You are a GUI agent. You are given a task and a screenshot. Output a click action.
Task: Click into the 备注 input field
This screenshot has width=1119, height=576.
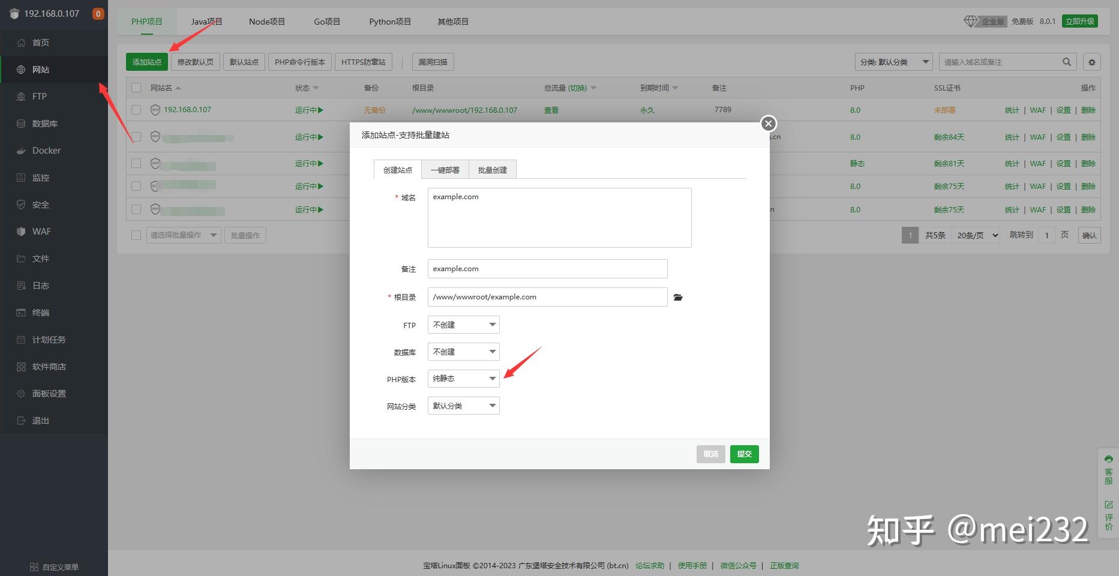(x=547, y=269)
